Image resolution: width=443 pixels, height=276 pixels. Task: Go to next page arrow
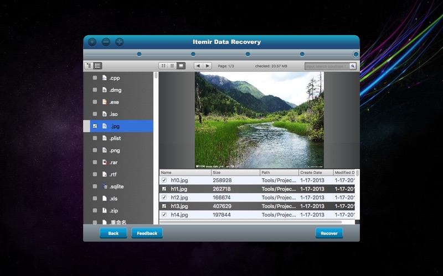[x=207, y=66]
